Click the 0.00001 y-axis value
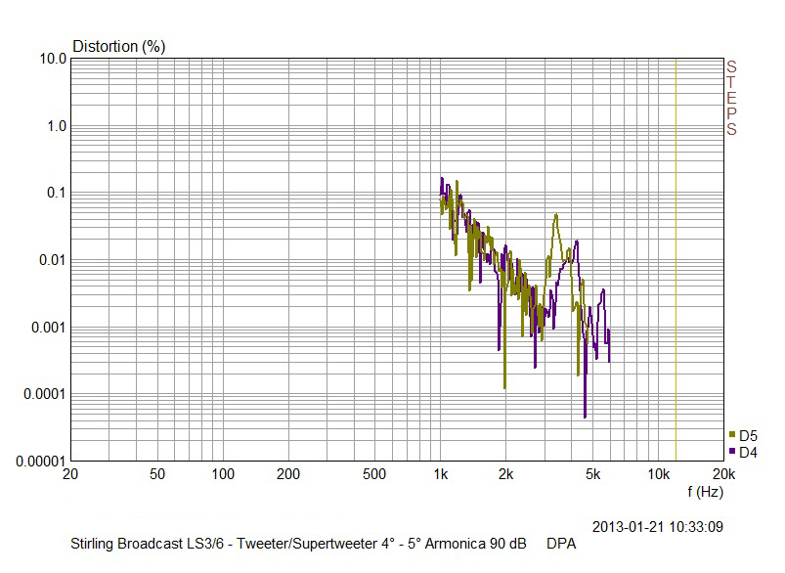The width and height of the screenshot is (785, 573). click(x=40, y=462)
